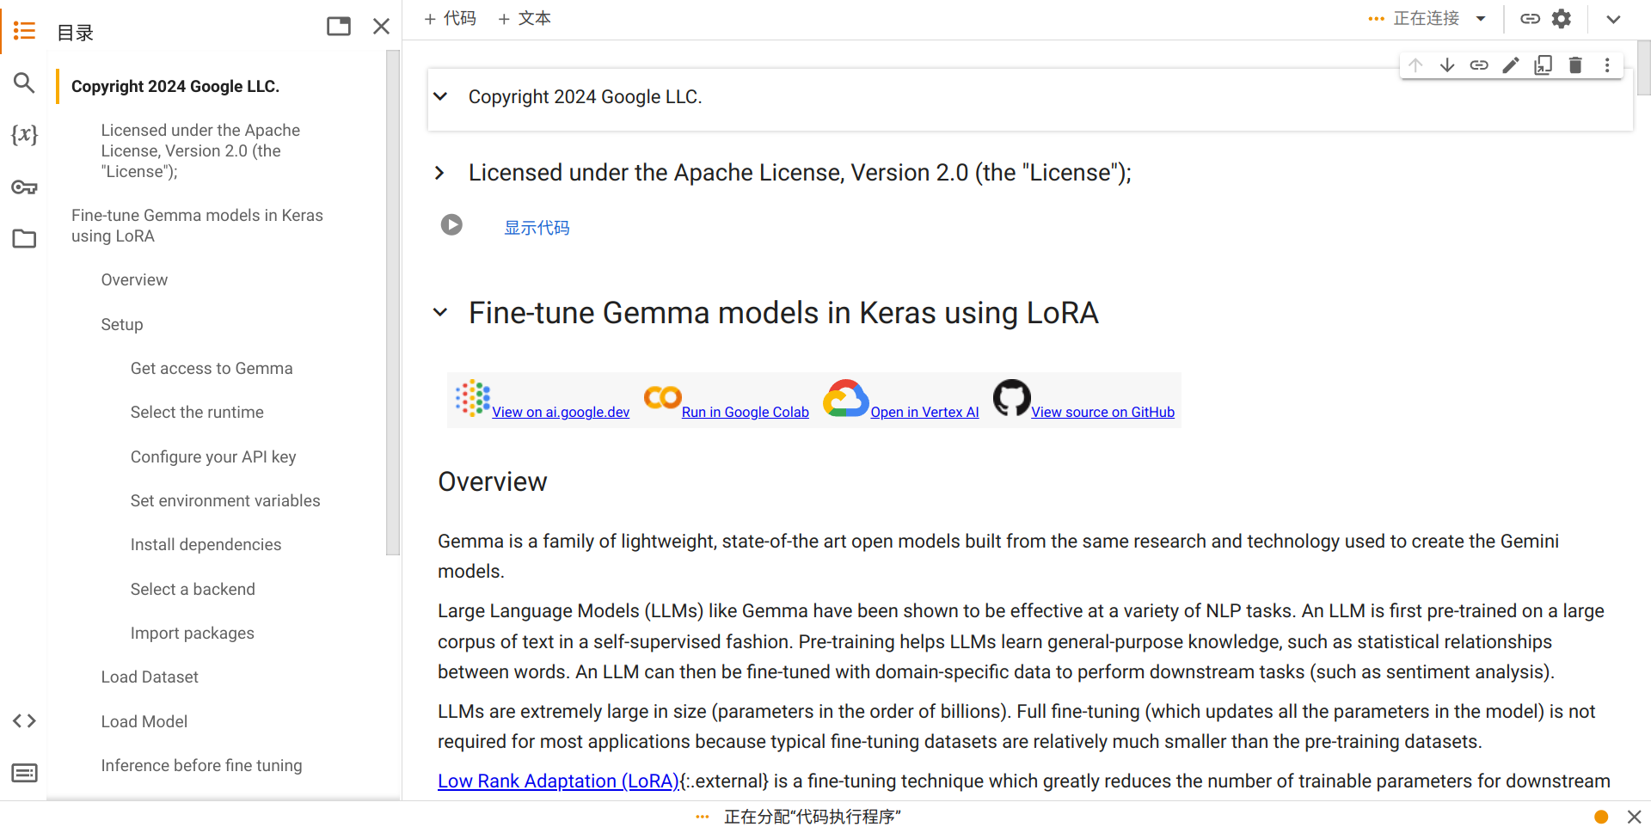Open the files folder panel
This screenshot has height=833, width=1651.
pos(24,239)
